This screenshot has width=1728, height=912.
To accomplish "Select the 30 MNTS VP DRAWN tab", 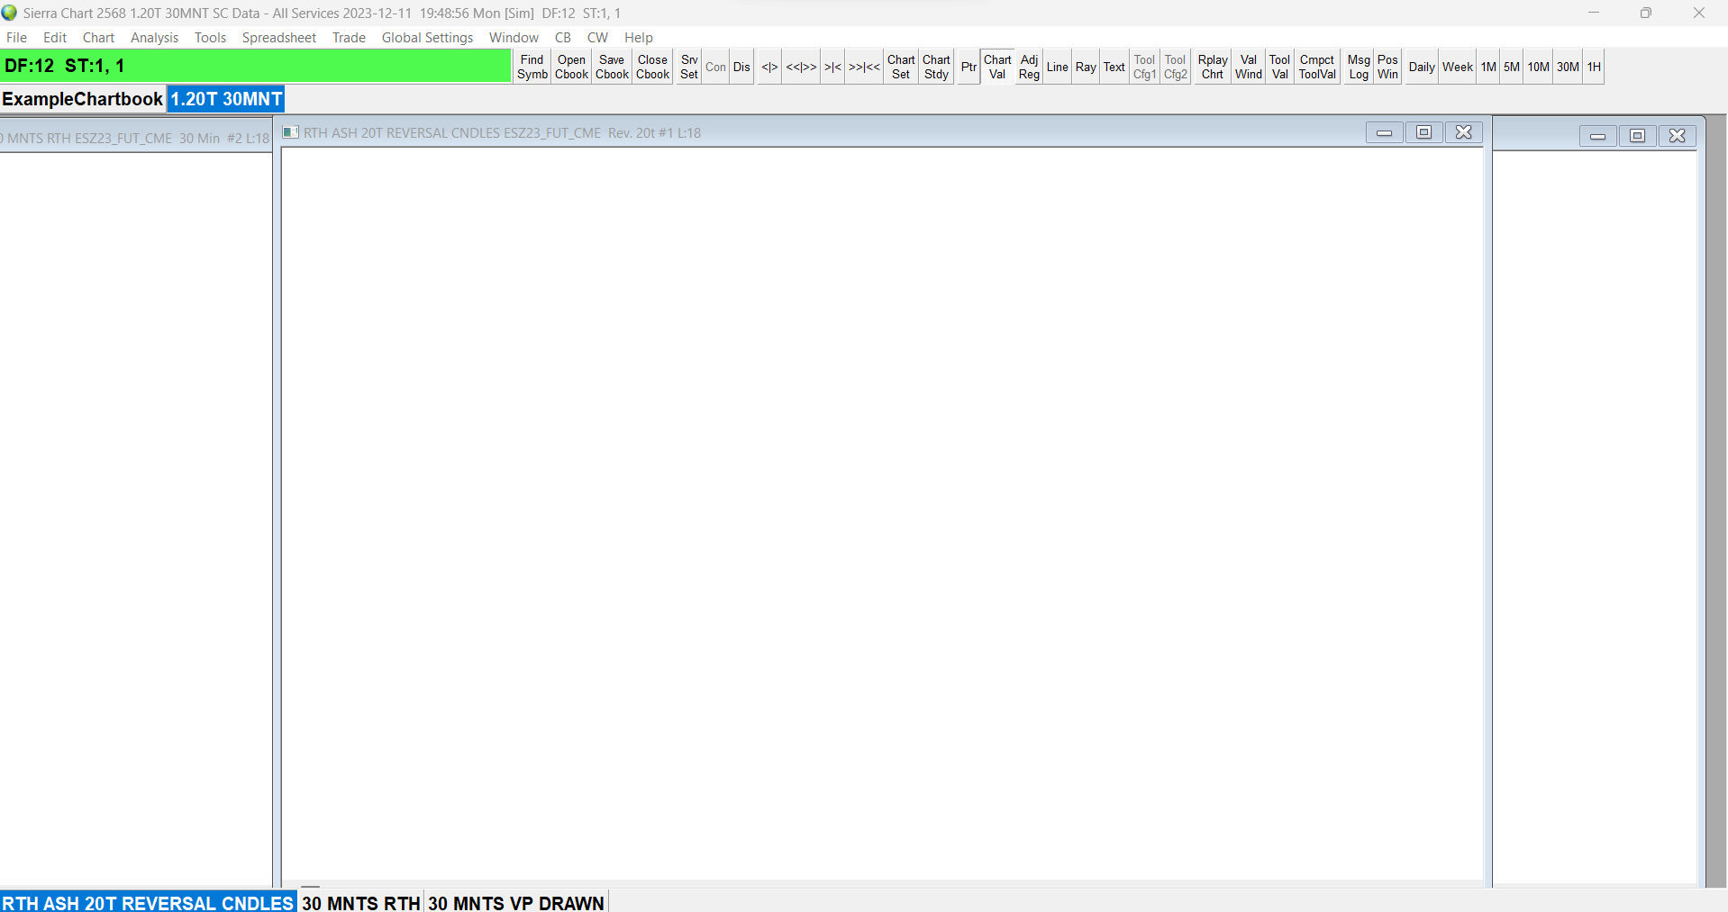I will [x=516, y=902].
